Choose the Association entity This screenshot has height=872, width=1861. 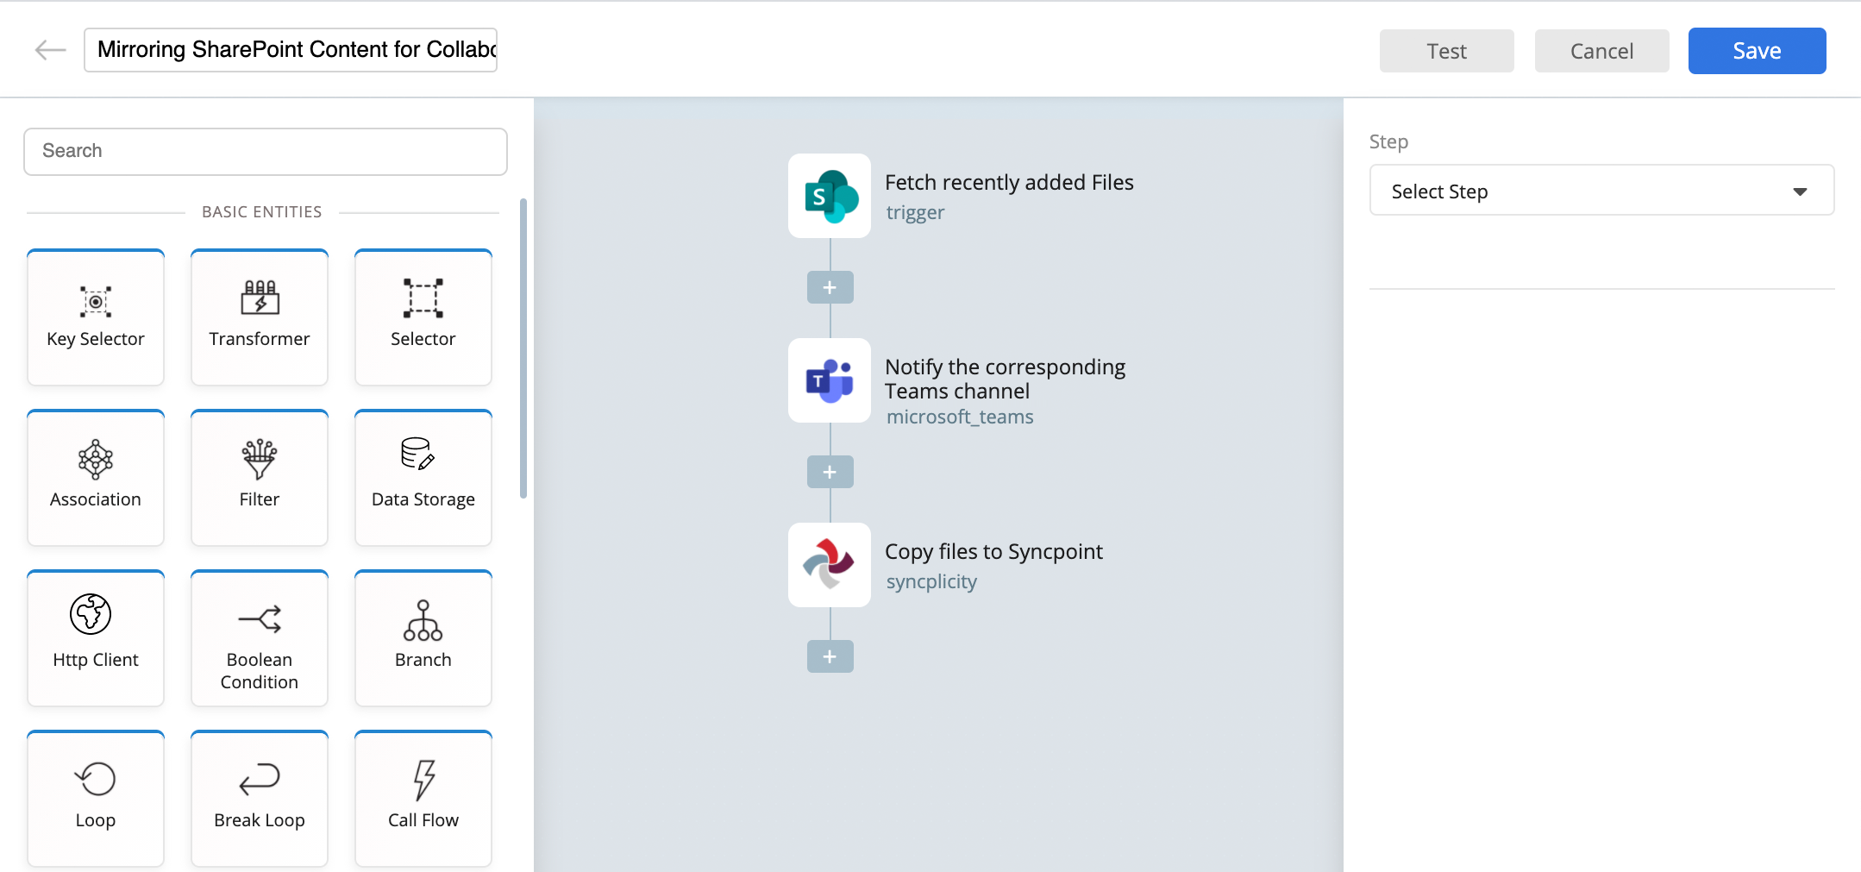[96, 478]
